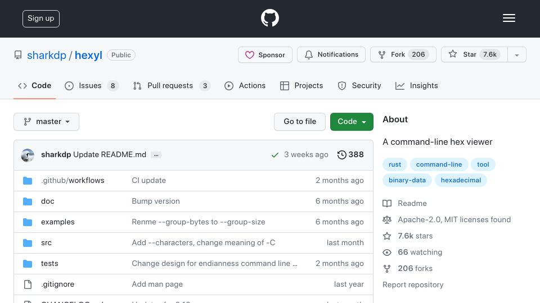Open the Readme link in About
540x303 pixels.
tap(412, 203)
